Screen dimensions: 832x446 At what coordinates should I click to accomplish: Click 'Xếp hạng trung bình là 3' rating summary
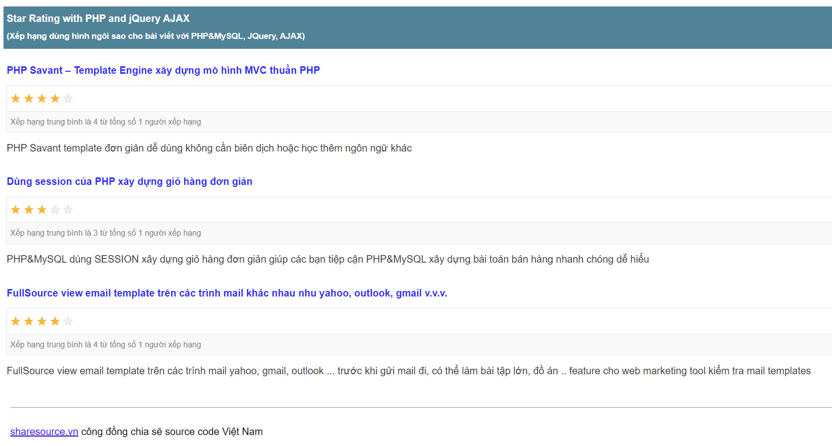click(x=106, y=233)
